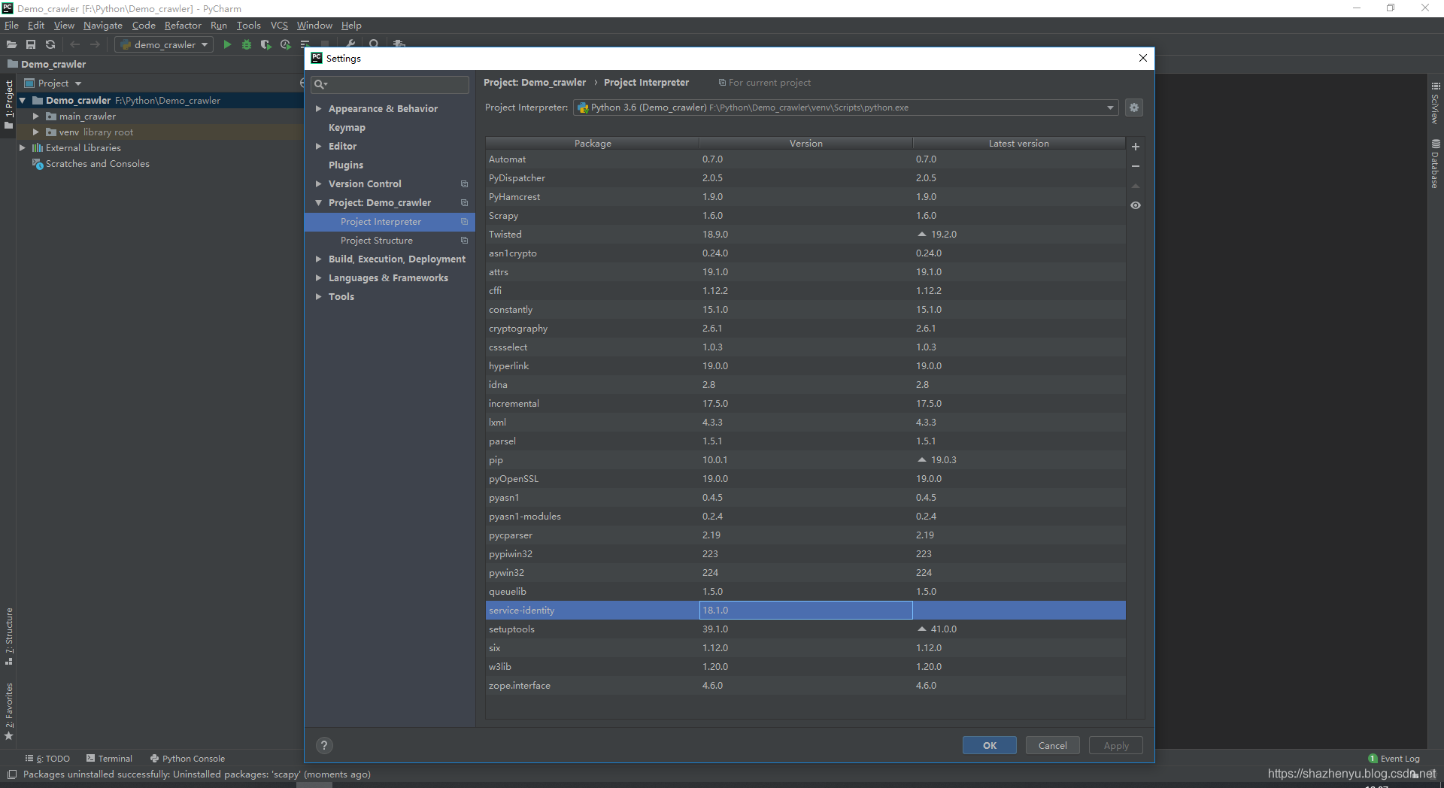
Task: Click the Latest version column header
Action: pyautogui.click(x=1019, y=143)
